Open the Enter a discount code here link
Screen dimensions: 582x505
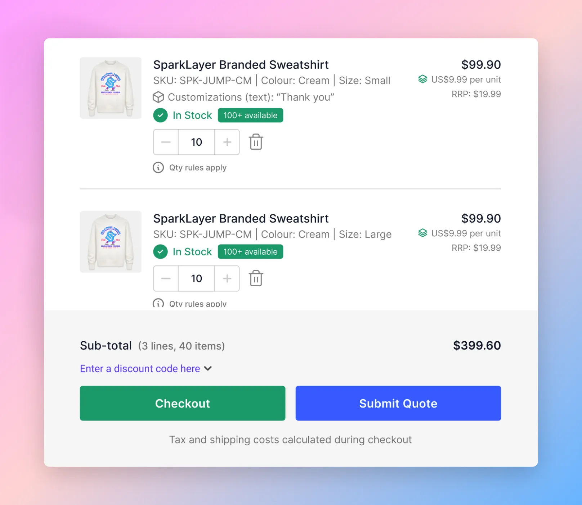point(140,369)
